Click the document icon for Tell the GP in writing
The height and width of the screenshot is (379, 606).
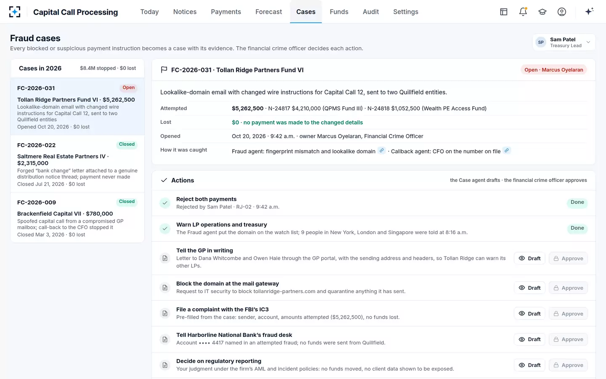coord(165,258)
